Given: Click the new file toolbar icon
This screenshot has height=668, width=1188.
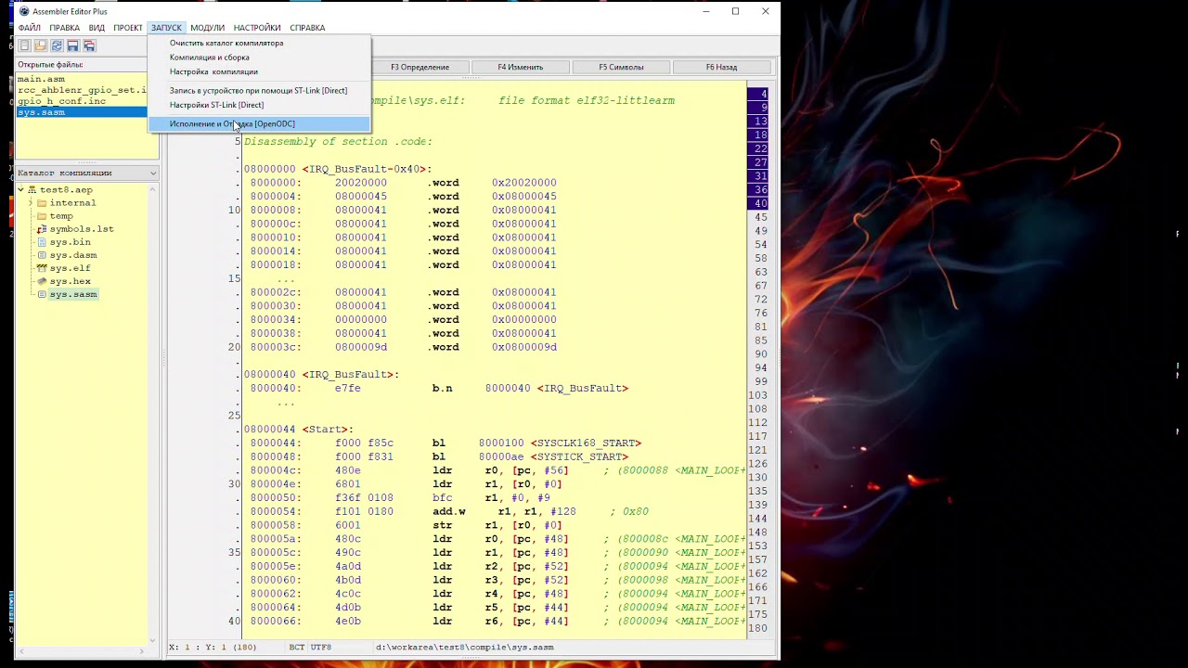Looking at the screenshot, I should pyautogui.click(x=24, y=45).
